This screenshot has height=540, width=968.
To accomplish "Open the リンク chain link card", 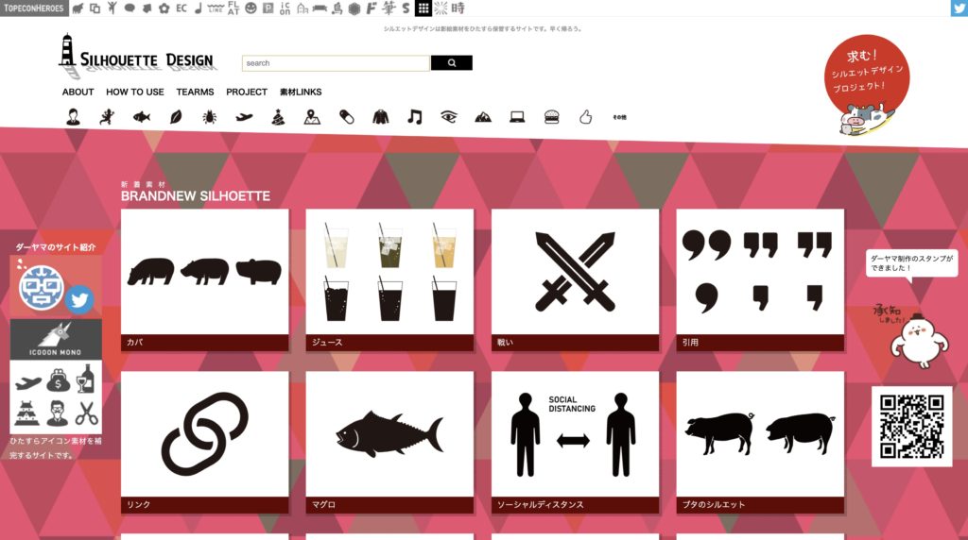I will pos(205,442).
